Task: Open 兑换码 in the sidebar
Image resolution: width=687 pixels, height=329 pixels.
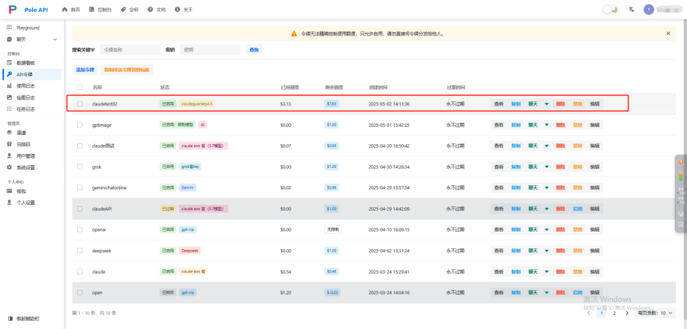Action: point(23,144)
